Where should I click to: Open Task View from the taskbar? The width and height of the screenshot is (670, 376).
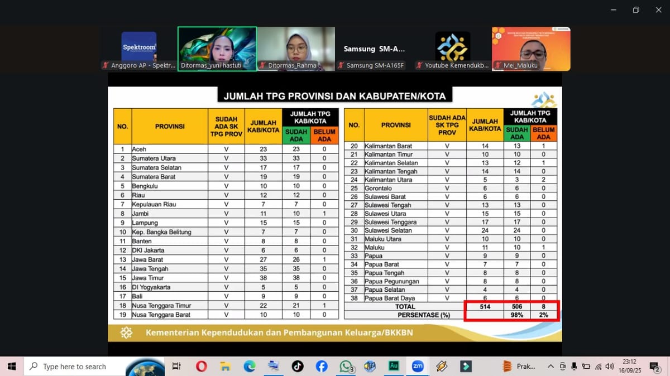[x=176, y=367]
